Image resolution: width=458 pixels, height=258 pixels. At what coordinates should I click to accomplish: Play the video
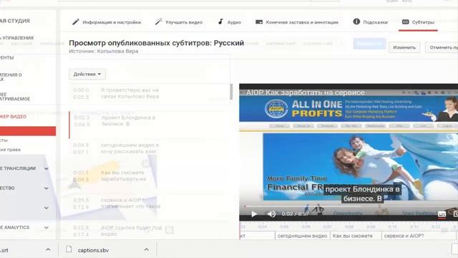[x=254, y=214]
